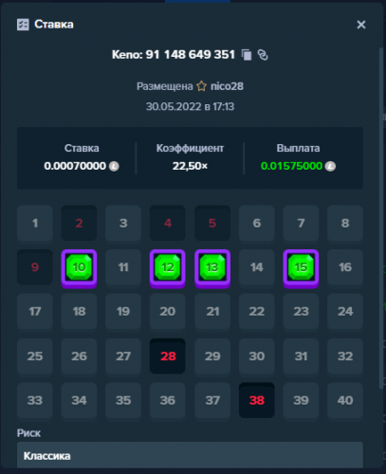Select keno tile 31
This screenshot has height=474, width=386.
[301, 356]
